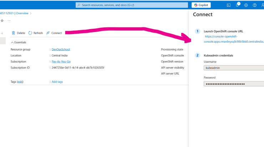Open the Overview breadcrumb link
This screenshot has height=147, width=264.
coord(22,13)
